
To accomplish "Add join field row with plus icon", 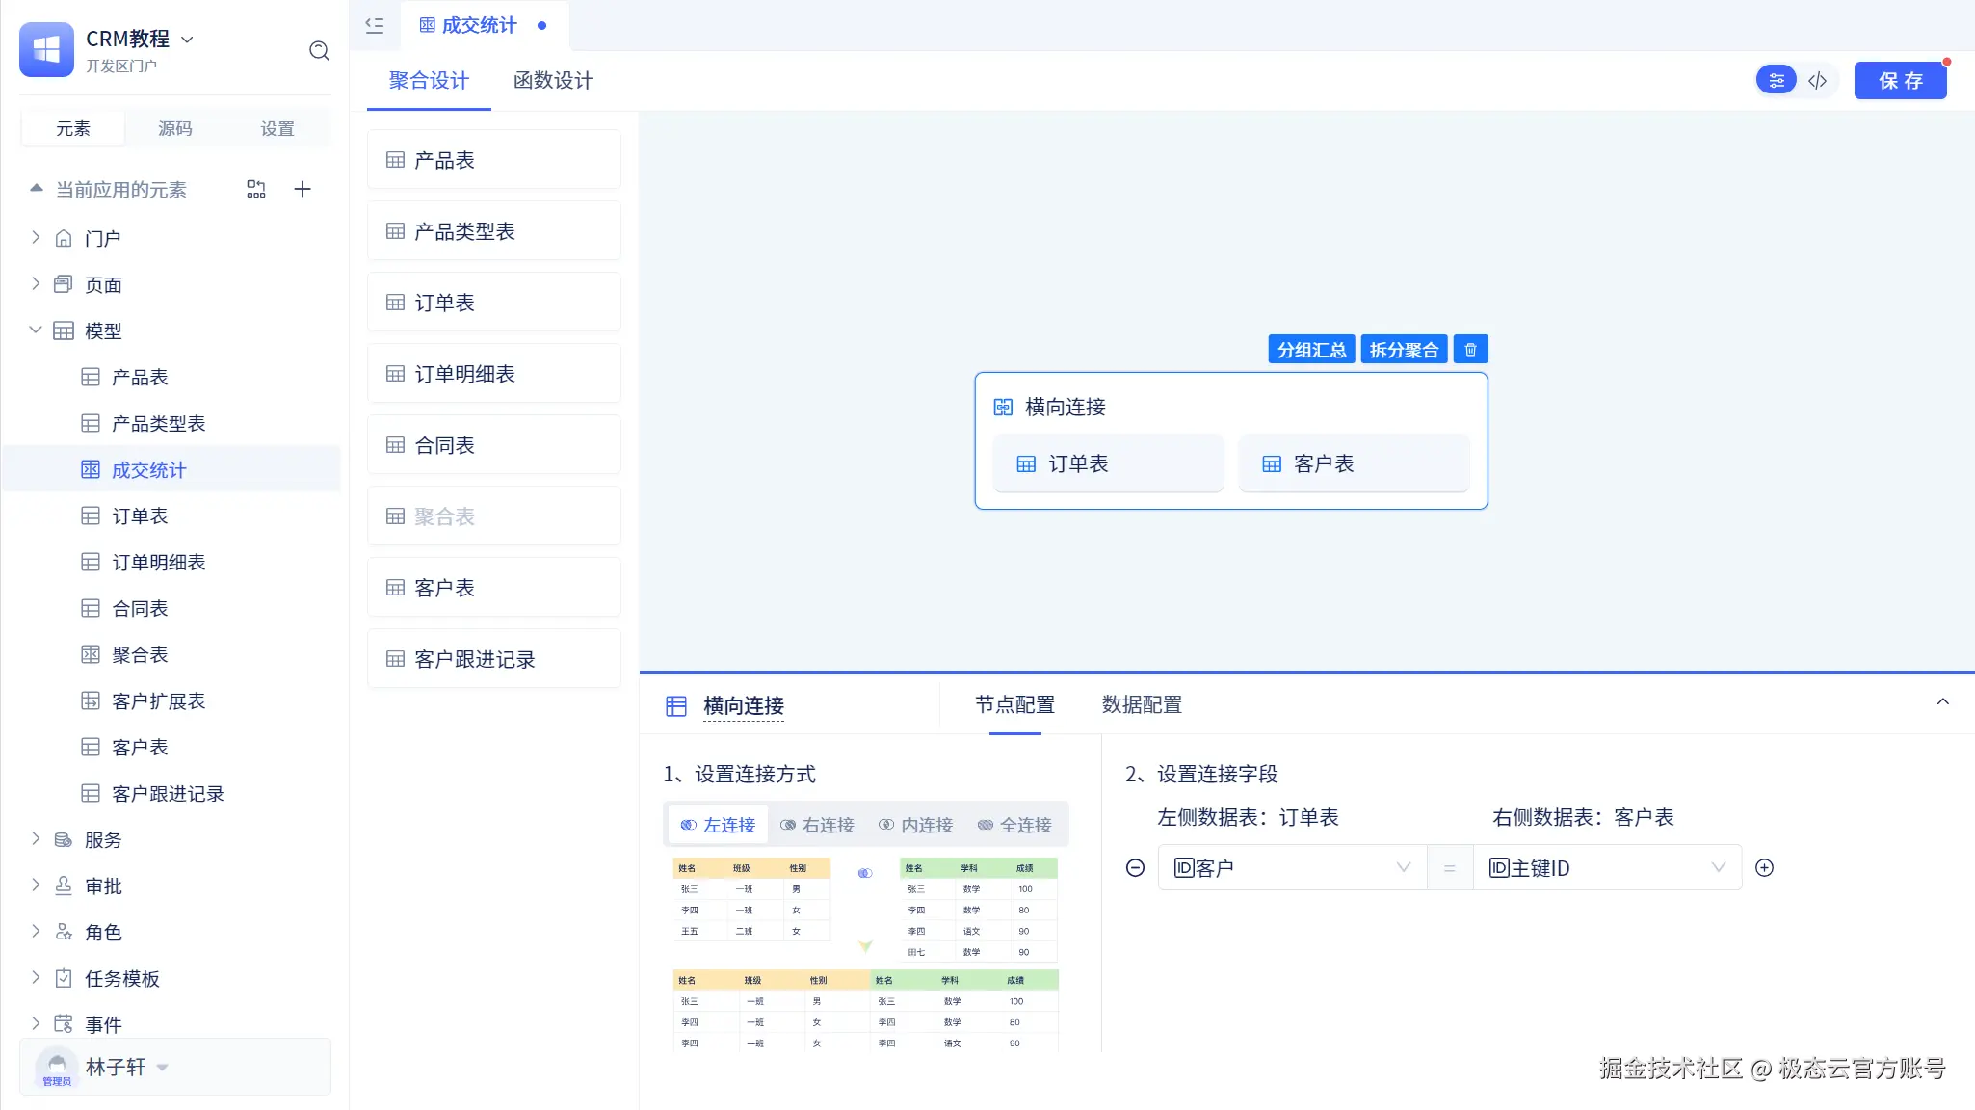I will (x=1764, y=868).
